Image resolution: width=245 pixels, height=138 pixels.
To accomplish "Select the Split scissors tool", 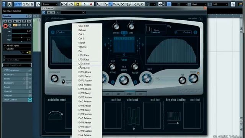I will (x=106, y=4).
